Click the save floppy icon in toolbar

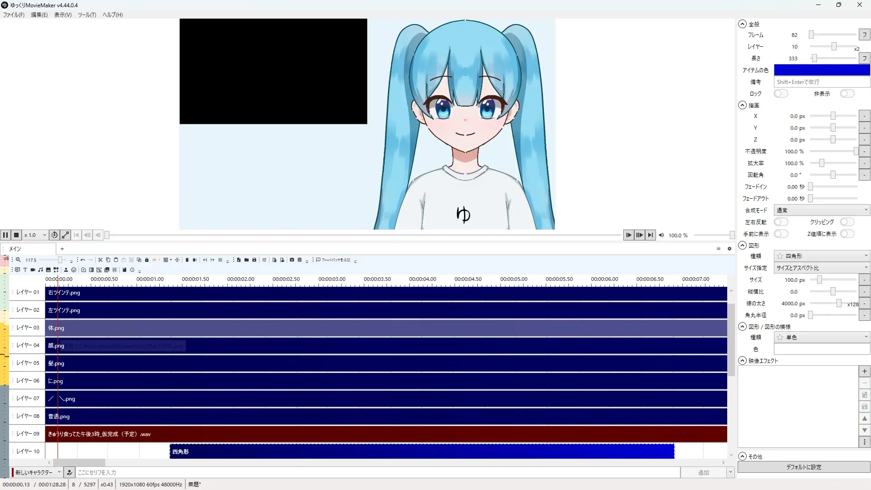pyautogui.click(x=254, y=260)
